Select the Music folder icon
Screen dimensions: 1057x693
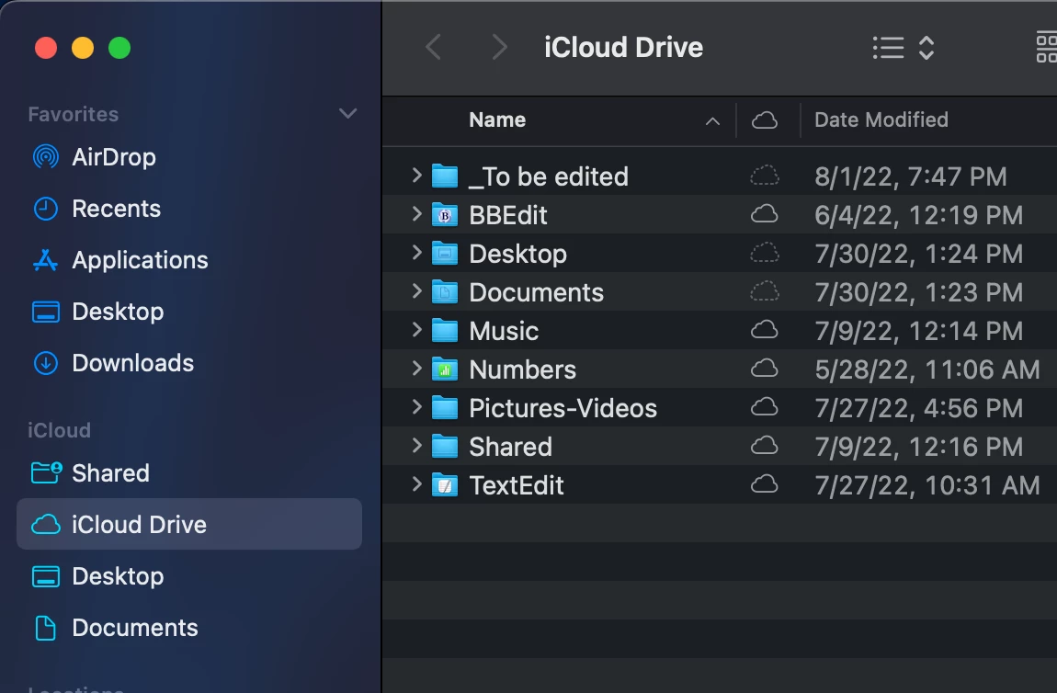click(x=445, y=330)
